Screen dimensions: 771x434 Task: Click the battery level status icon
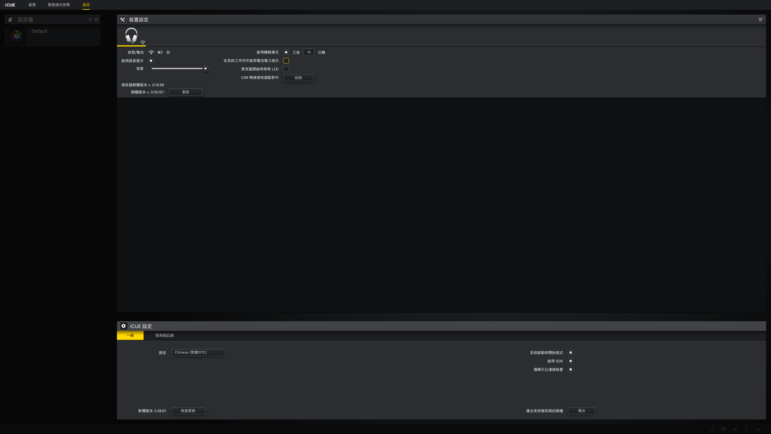point(160,52)
